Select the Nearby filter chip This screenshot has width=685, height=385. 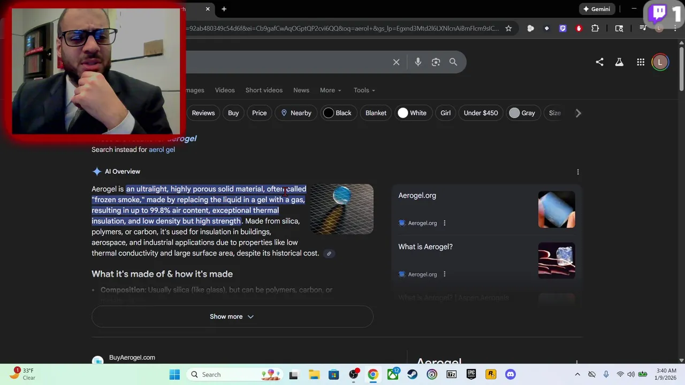(x=296, y=113)
